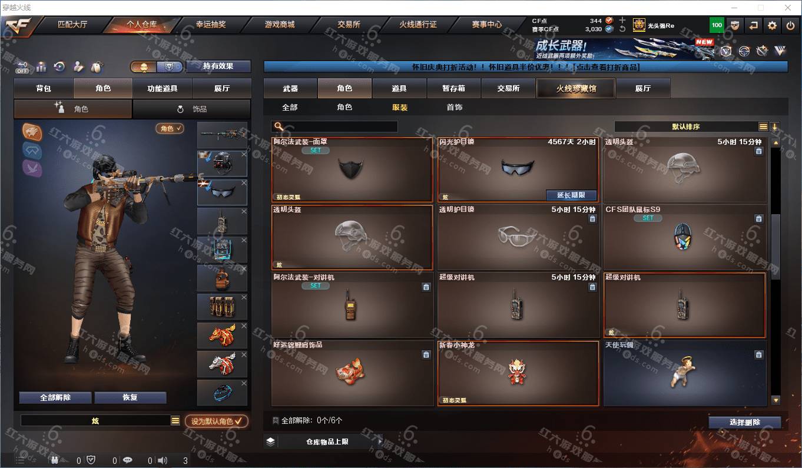Expand the 仓库物品上限 panel
This screenshot has width=802, height=468.
324,442
